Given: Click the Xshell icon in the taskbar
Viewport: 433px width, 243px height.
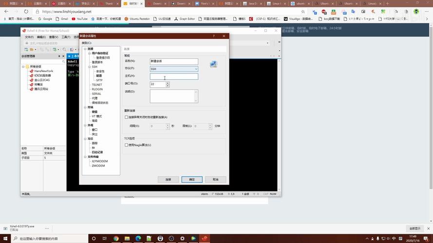Looking at the screenshot, I should (x=205, y=238).
